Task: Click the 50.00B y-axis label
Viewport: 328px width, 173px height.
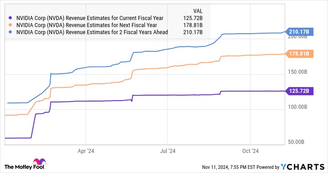Action: point(296,142)
